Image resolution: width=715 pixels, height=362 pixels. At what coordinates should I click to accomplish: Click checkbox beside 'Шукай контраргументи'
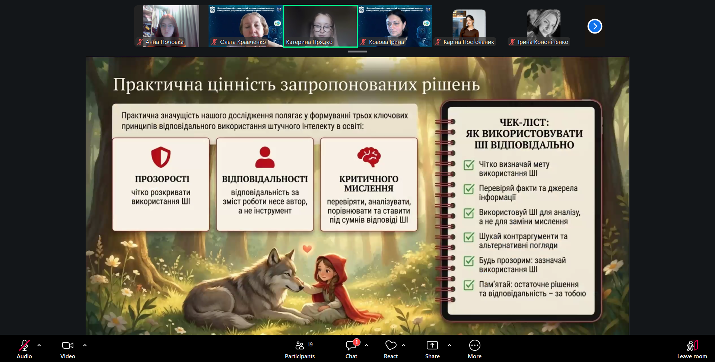coord(469,237)
